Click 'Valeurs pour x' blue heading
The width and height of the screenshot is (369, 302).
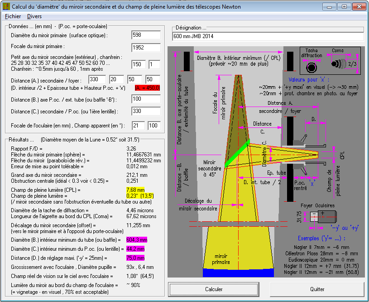point(309,80)
